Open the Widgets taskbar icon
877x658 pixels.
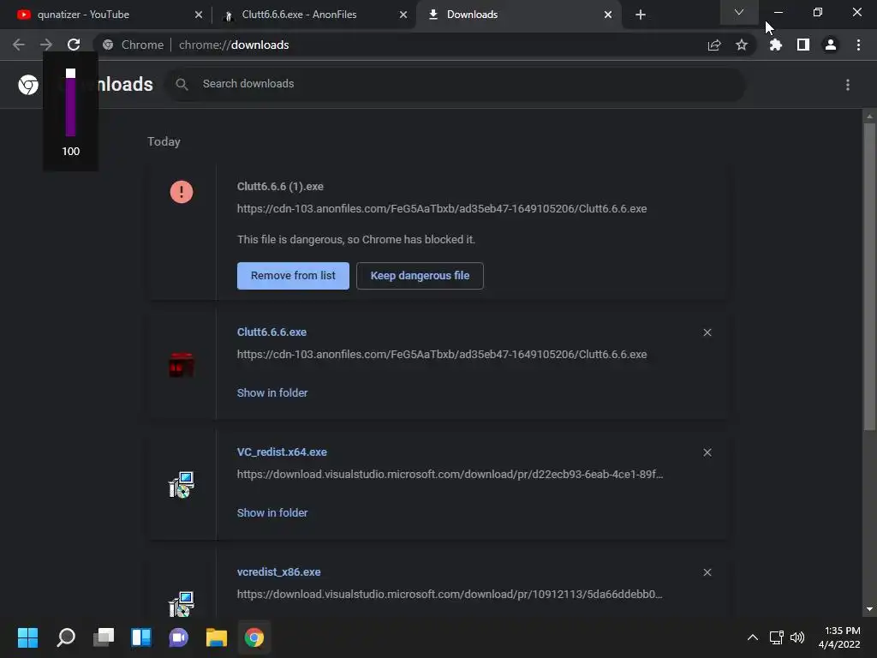[141, 637]
